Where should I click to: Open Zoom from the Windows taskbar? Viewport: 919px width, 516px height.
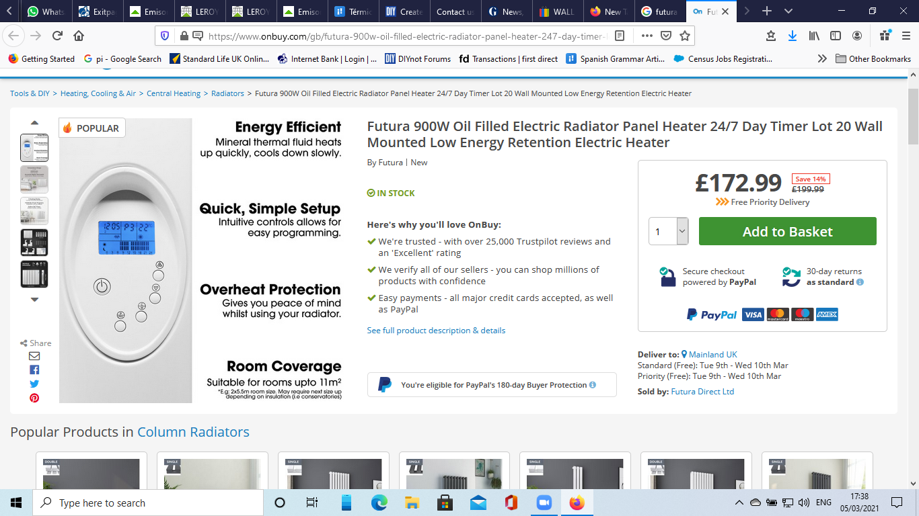pos(544,503)
